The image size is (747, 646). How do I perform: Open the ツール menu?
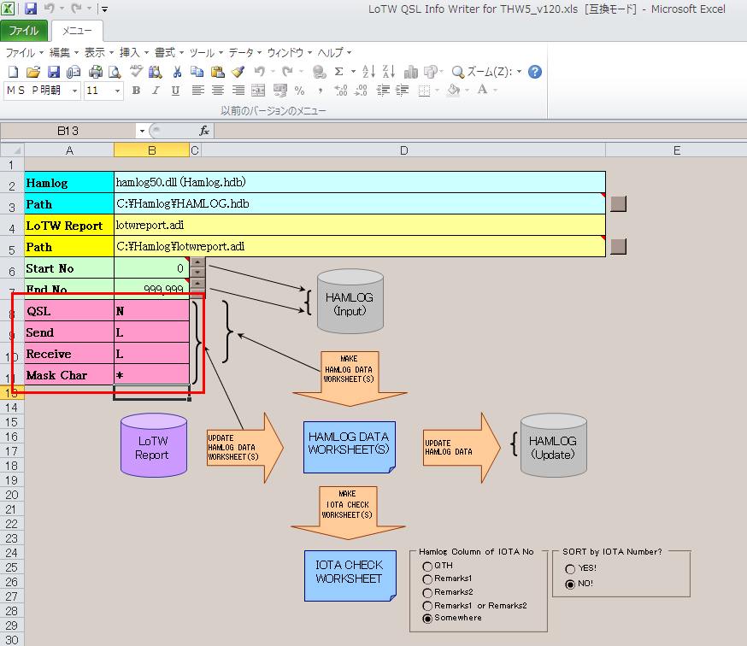point(206,52)
